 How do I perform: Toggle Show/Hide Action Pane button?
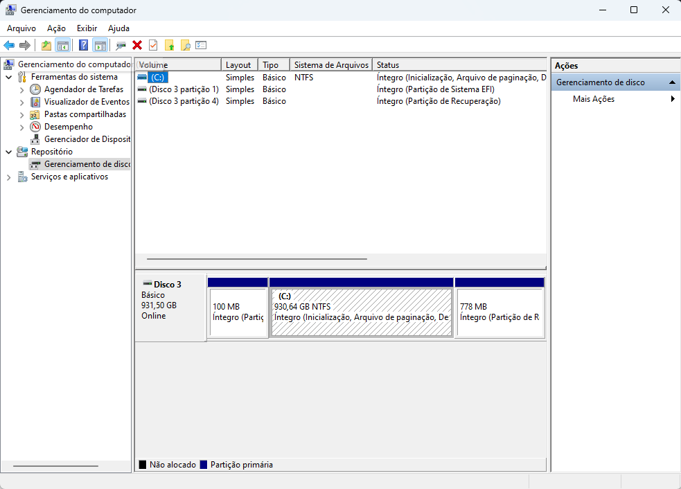click(100, 45)
